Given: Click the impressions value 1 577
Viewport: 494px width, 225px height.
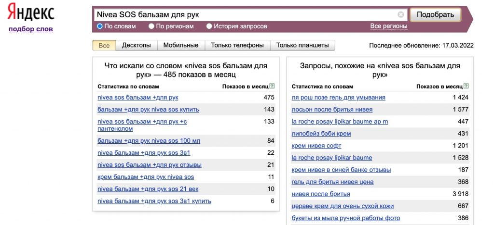Looking at the screenshot, I should (x=461, y=110).
